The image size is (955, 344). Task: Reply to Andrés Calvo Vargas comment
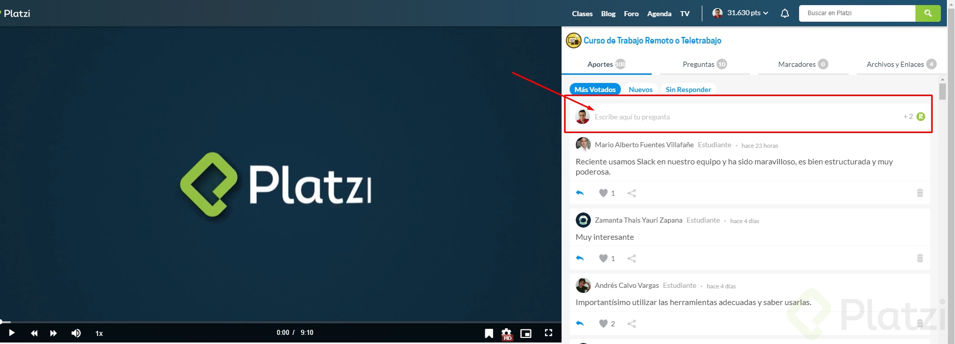580,324
